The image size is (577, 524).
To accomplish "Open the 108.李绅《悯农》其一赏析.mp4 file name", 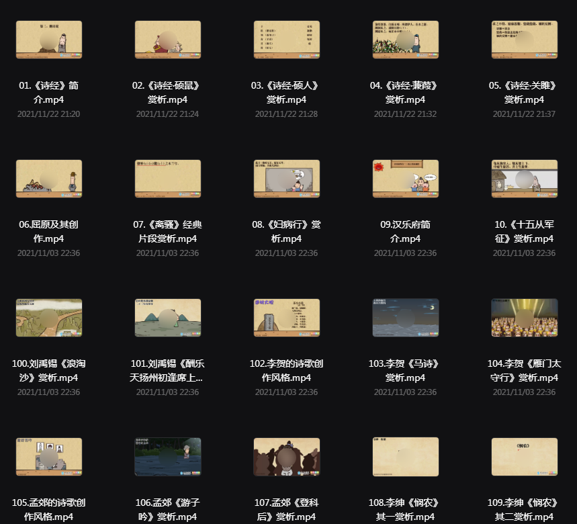I will click(x=405, y=510).
